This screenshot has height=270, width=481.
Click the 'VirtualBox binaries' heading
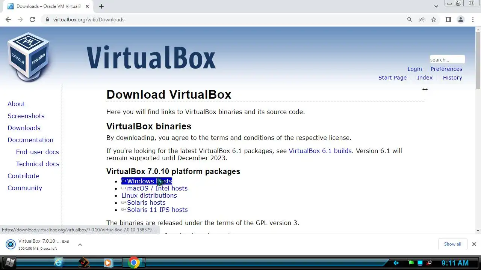pos(149,126)
